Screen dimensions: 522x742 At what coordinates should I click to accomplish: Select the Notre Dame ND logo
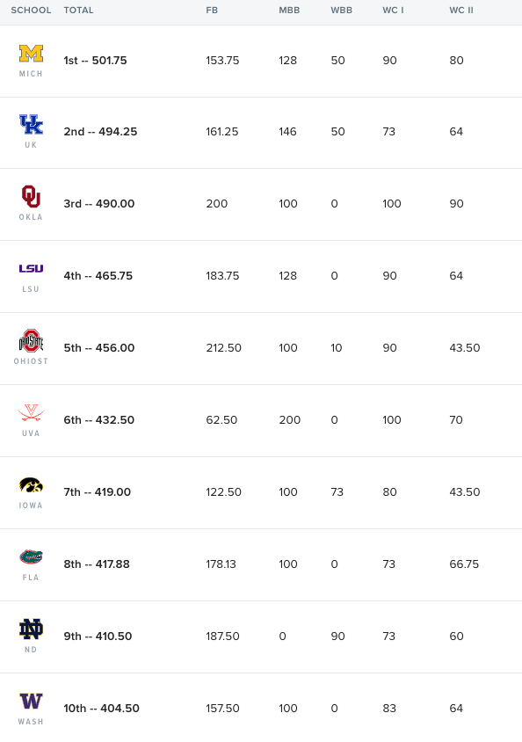pos(31,629)
